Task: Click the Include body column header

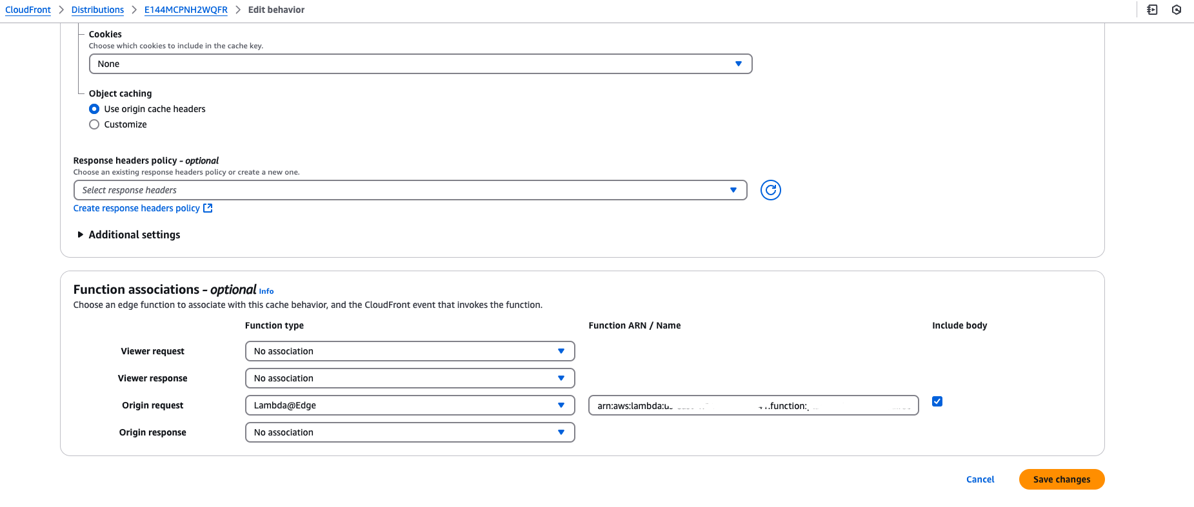Action: tap(959, 325)
